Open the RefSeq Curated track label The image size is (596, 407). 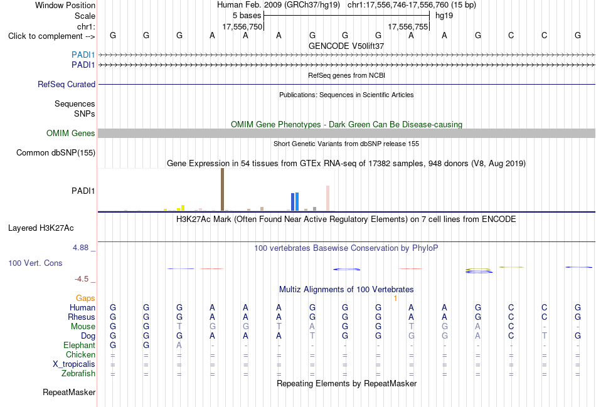(x=67, y=85)
